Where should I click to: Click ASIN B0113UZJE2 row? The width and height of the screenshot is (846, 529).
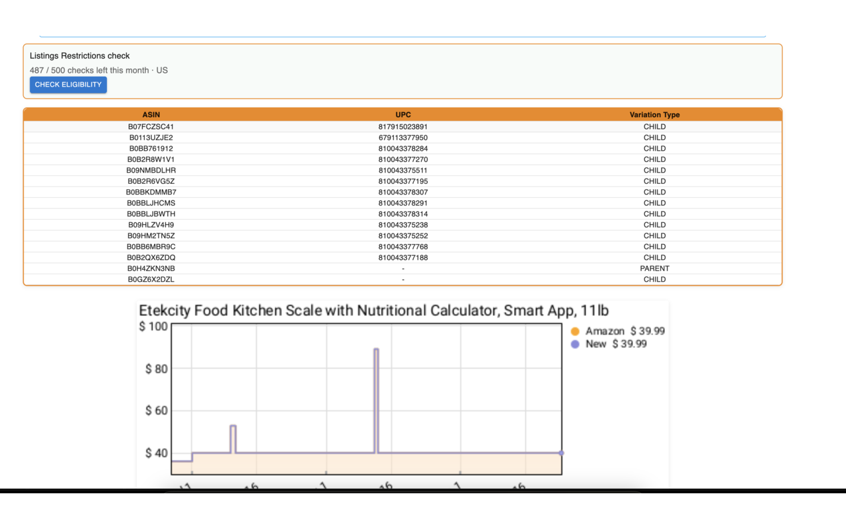[x=403, y=138]
